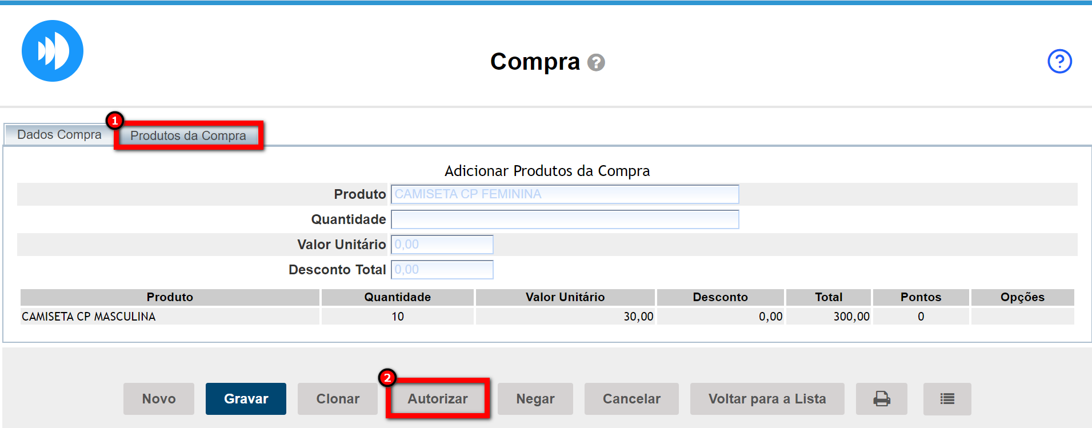Screen dimensions: 1092x428
Task: Save the purchase with Gravar
Action: (246, 399)
